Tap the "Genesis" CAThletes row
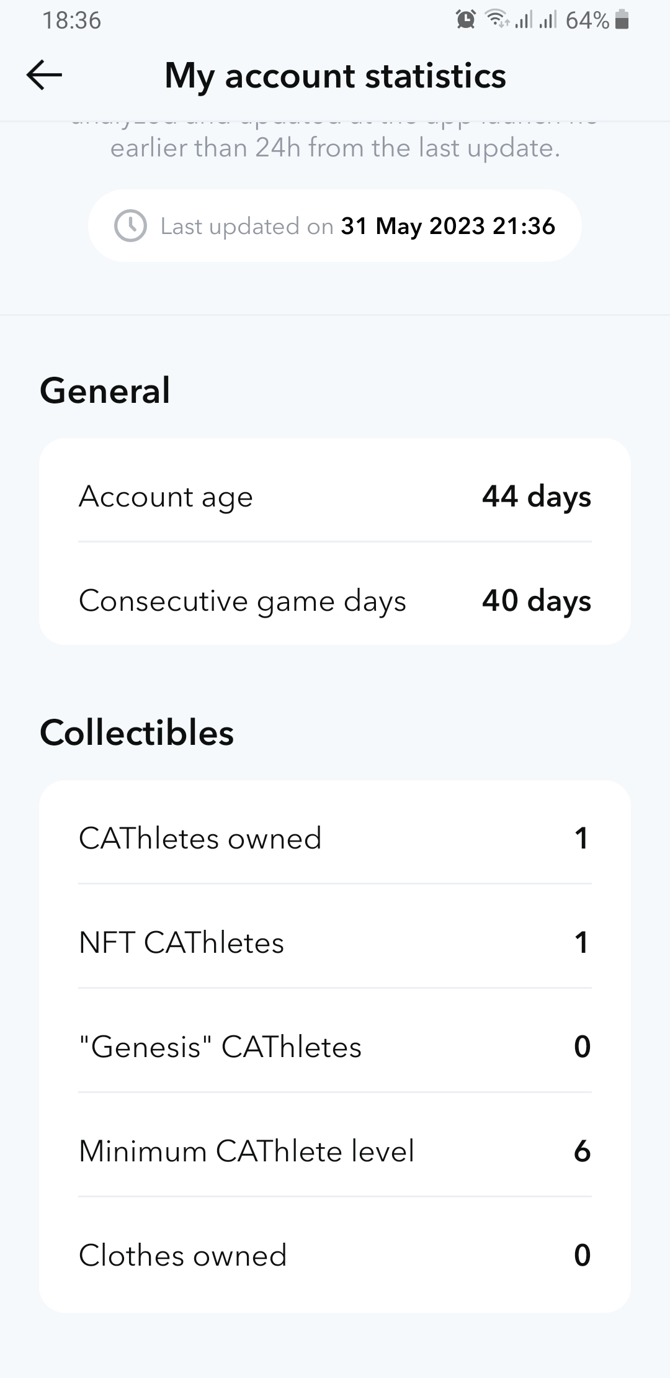670x1378 pixels. coord(335,1047)
